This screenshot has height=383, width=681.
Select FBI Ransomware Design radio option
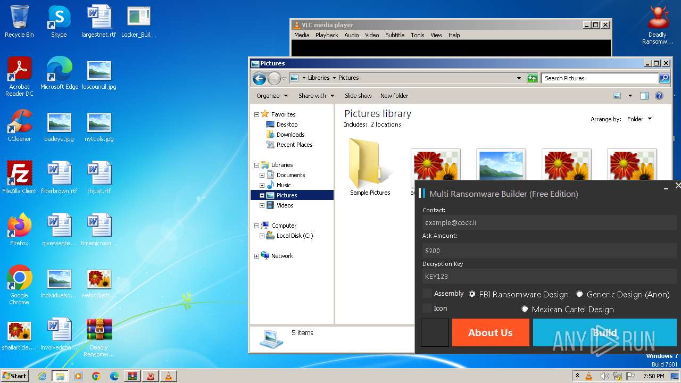[472, 294]
